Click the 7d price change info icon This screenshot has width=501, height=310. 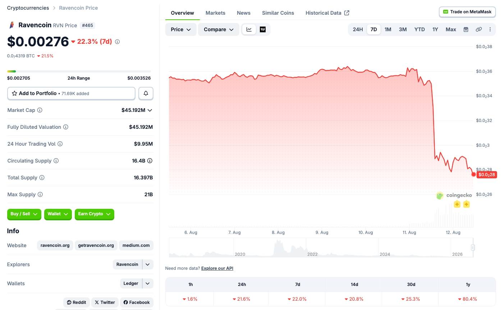tap(117, 42)
